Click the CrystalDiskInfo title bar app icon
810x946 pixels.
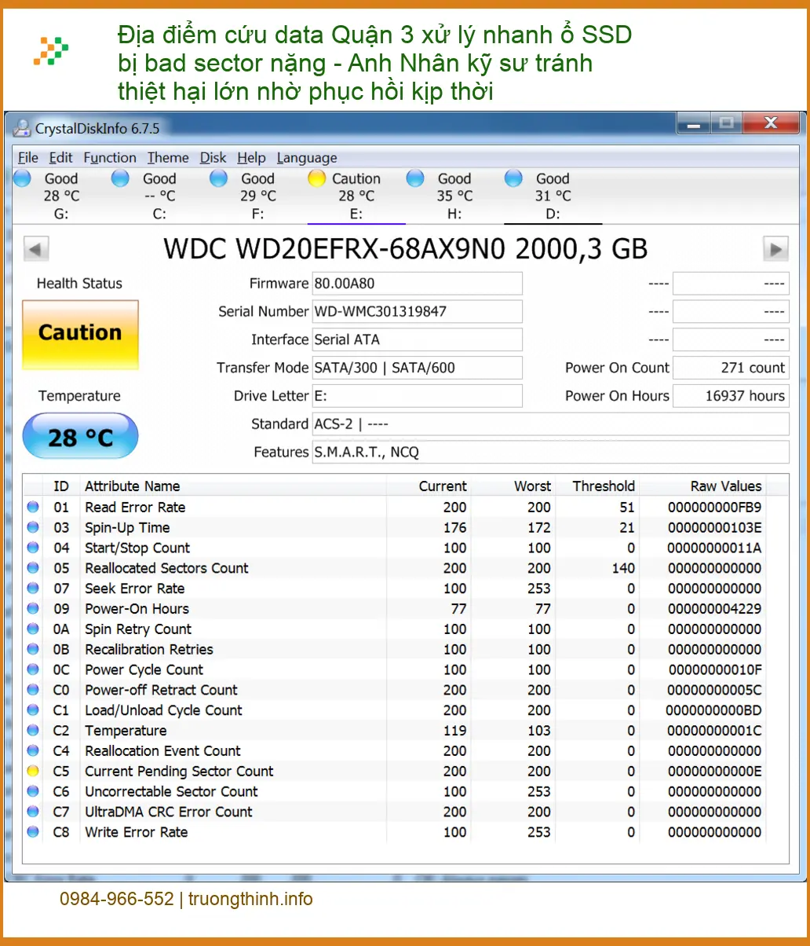[x=24, y=128]
